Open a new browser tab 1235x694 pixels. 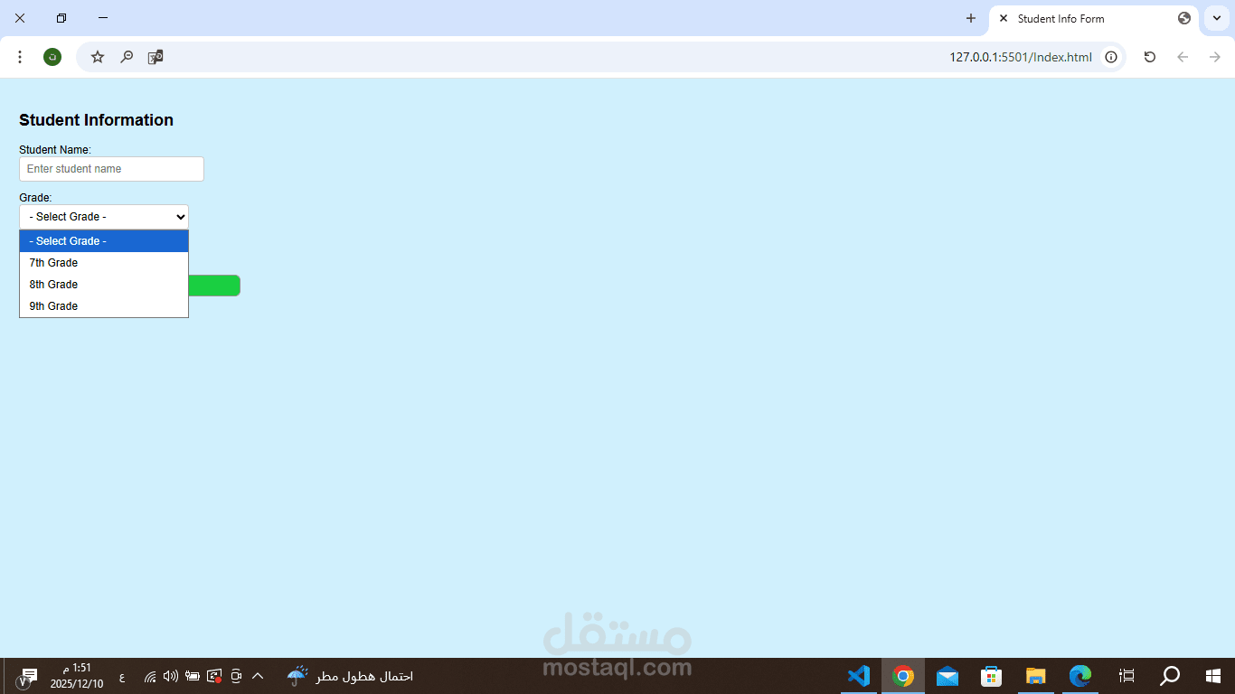point(971,18)
